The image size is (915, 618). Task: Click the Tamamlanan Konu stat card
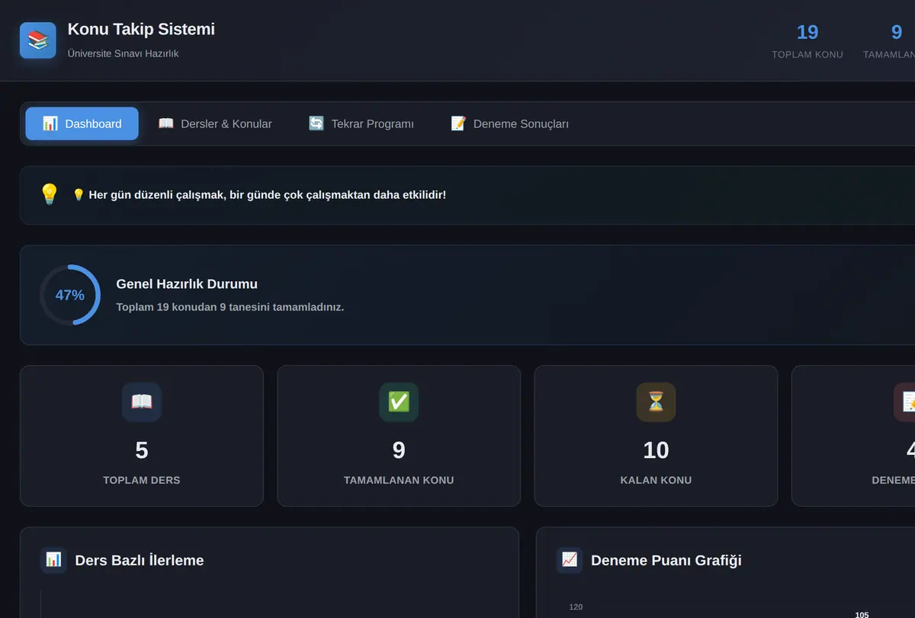click(x=399, y=436)
